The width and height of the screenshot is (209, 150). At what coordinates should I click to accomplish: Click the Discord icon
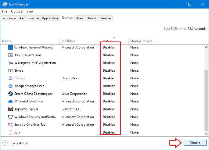click(x=10, y=78)
